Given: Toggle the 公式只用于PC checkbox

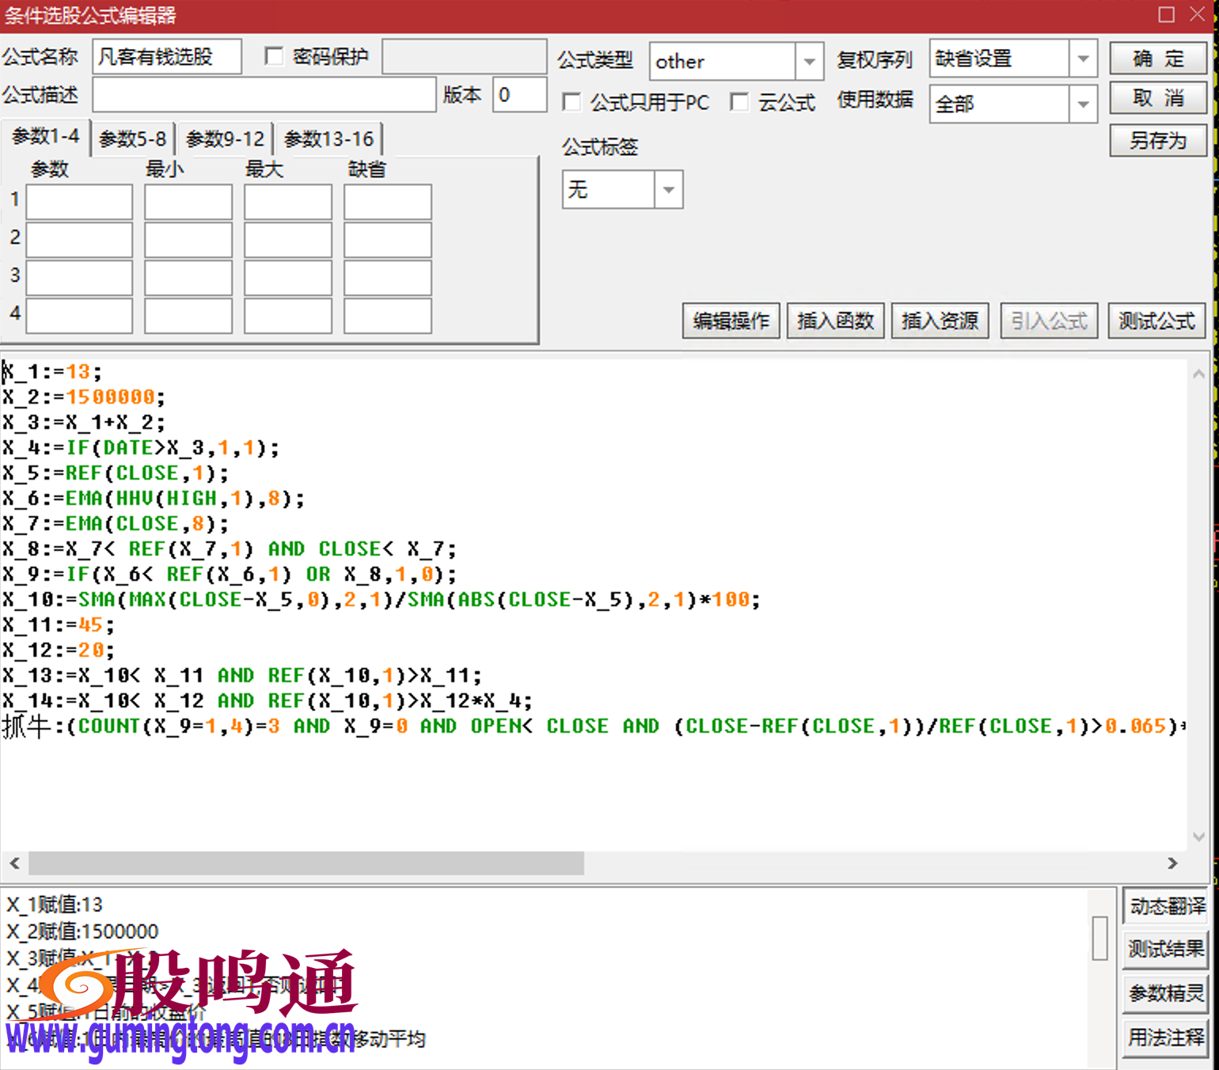Looking at the screenshot, I should [x=571, y=102].
